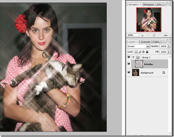Select the Group 1 layer group name
This screenshot has height=137, width=174.
[146, 57]
